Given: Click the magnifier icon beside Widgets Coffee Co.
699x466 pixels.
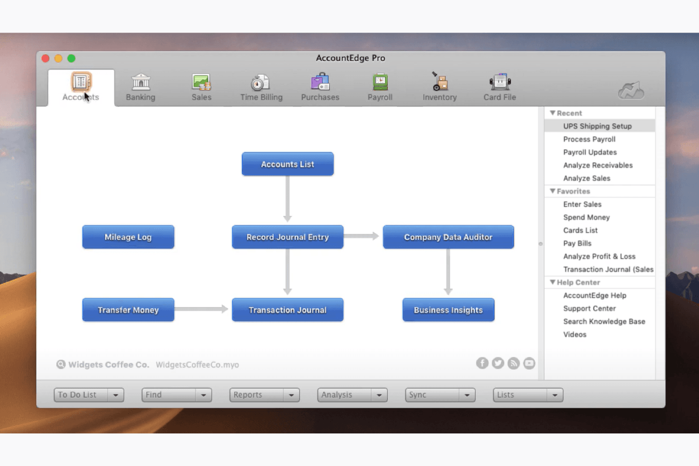Looking at the screenshot, I should [x=61, y=364].
